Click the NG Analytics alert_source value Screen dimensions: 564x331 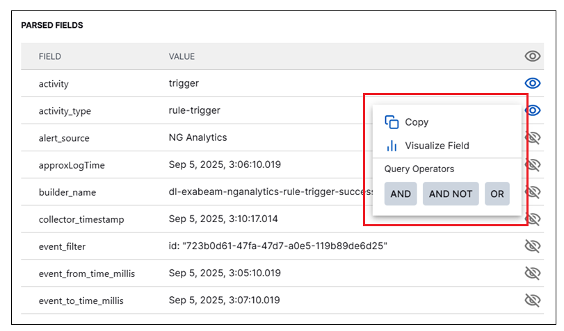[198, 137]
